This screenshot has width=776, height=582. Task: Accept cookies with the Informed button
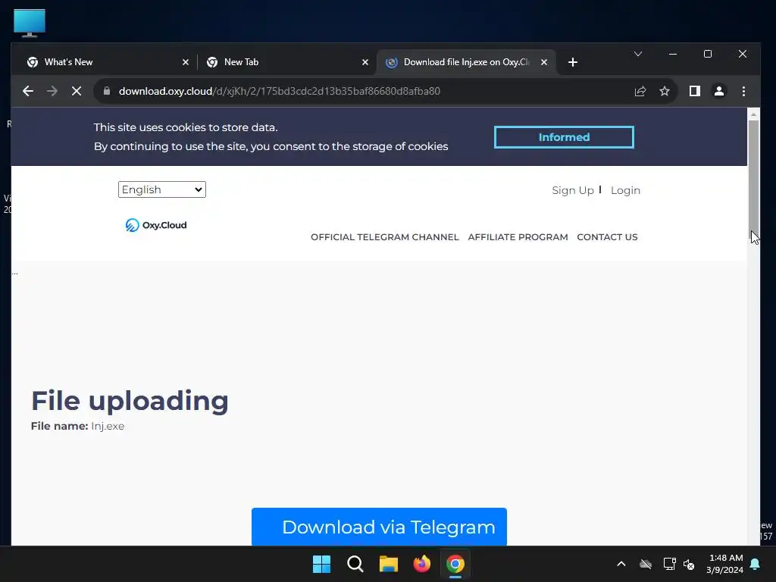pos(564,137)
